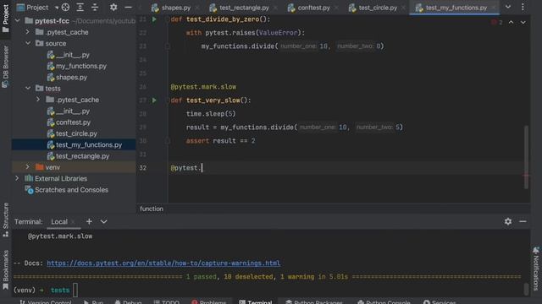Collapse all in Project panel
The image size is (542, 304).
tap(95, 8)
